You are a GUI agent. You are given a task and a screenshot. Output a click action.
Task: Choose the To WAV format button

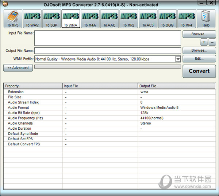click(32, 19)
